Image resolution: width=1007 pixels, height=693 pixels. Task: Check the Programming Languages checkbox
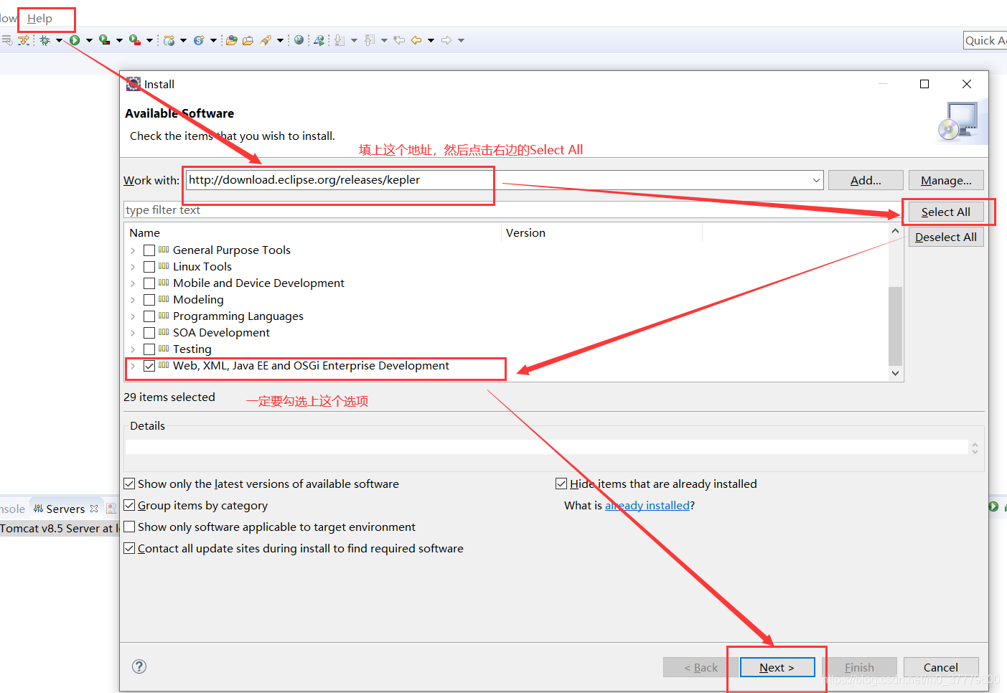pyautogui.click(x=149, y=316)
